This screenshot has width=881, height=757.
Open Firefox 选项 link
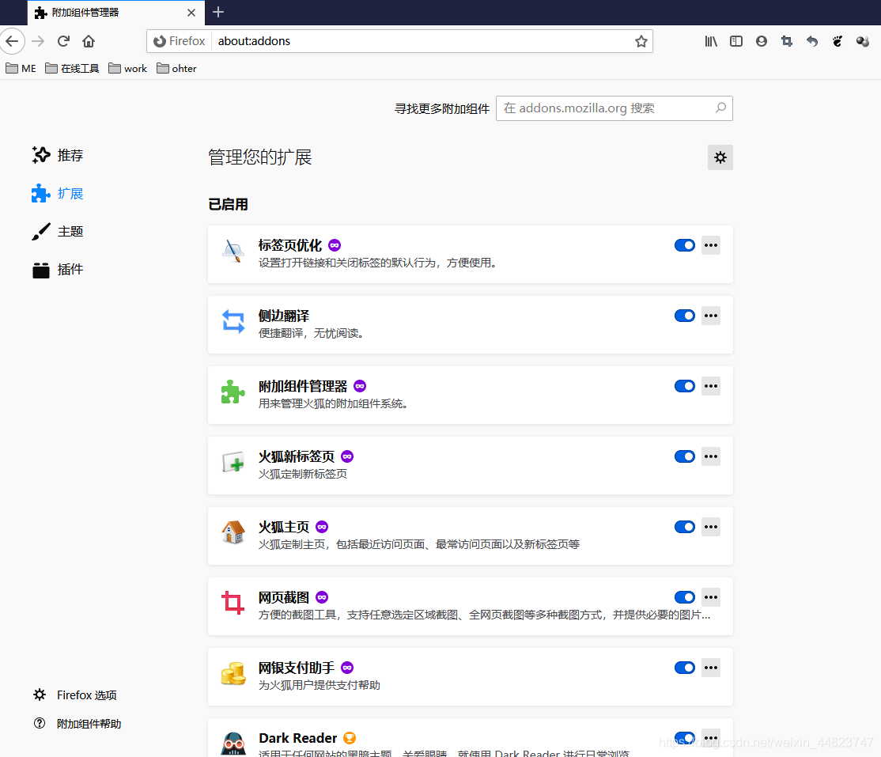point(75,695)
